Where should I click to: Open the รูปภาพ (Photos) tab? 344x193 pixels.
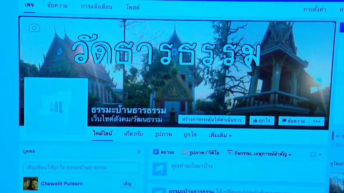click(x=163, y=134)
